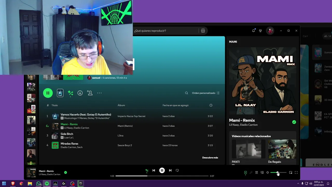The height and width of the screenshot is (187, 332).
Task: Download the playlist using the arrow icon
Action: point(80,93)
